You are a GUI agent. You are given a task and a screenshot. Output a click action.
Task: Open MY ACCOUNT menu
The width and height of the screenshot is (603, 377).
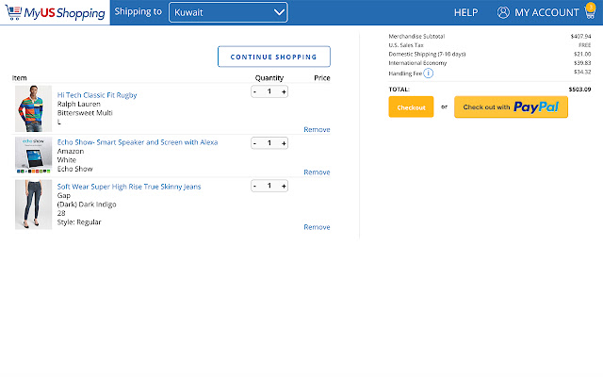(546, 12)
